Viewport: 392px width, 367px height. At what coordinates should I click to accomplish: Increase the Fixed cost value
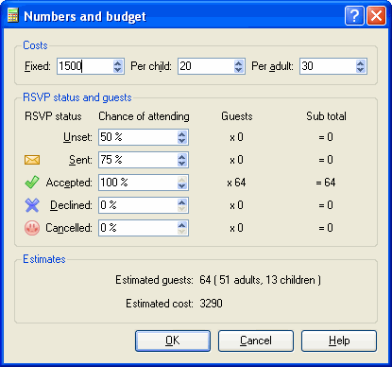[x=118, y=62]
